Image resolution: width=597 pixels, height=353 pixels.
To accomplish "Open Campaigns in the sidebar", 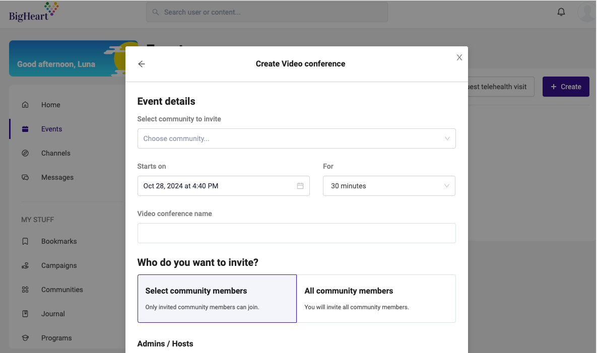I will coord(59,265).
